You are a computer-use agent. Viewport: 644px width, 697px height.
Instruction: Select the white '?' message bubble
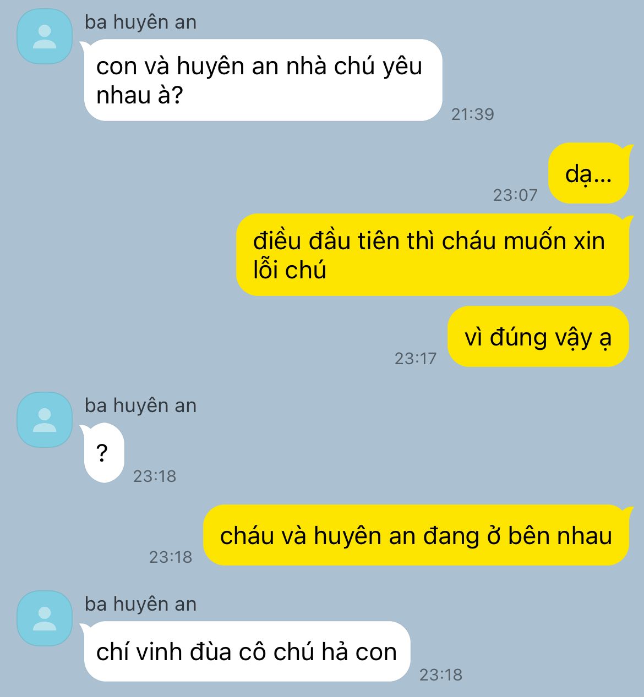pos(104,453)
